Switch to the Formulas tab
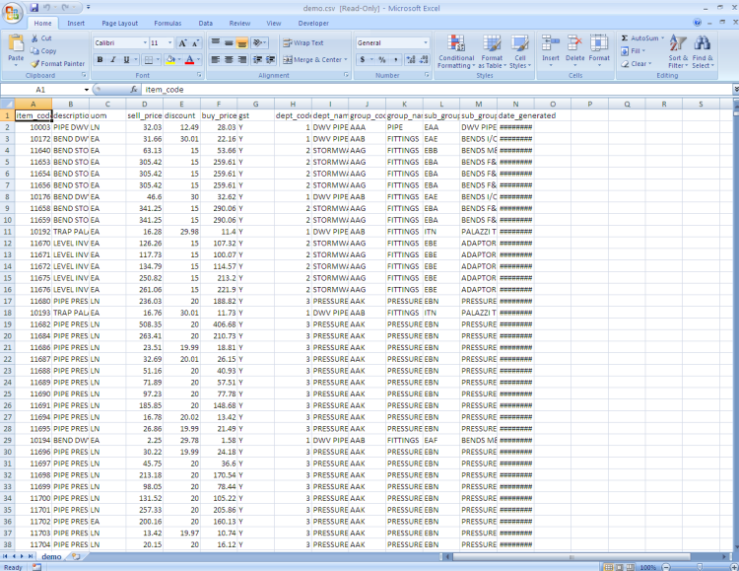 pos(168,23)
